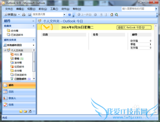This screenshot has height=122, width=160.
Task: Click the Print icon in toolbar
Action: coord(24,15)
